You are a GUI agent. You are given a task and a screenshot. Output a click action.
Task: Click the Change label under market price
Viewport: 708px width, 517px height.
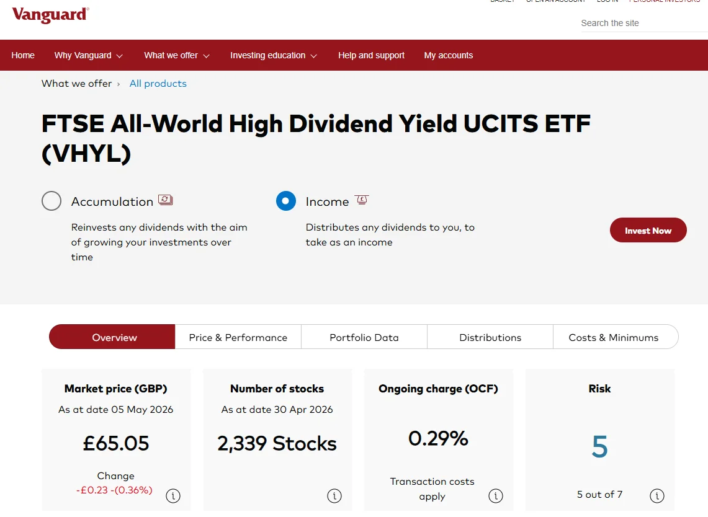pos(115,476)
